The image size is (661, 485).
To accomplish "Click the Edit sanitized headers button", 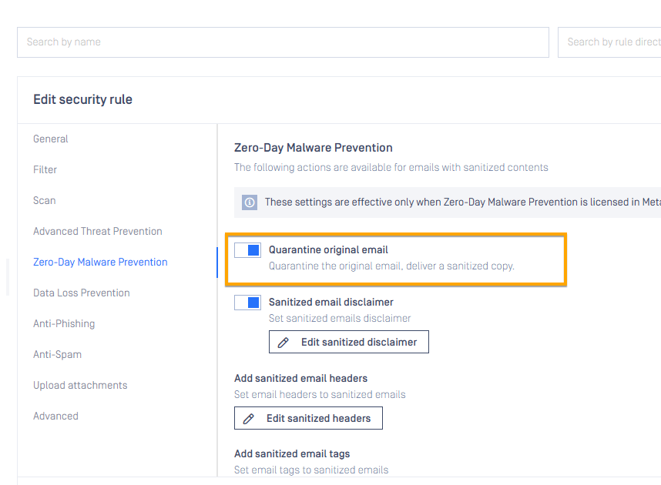I will tap(308, 418).
